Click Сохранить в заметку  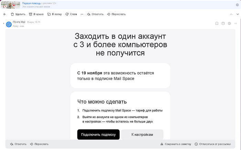[176, 144]
